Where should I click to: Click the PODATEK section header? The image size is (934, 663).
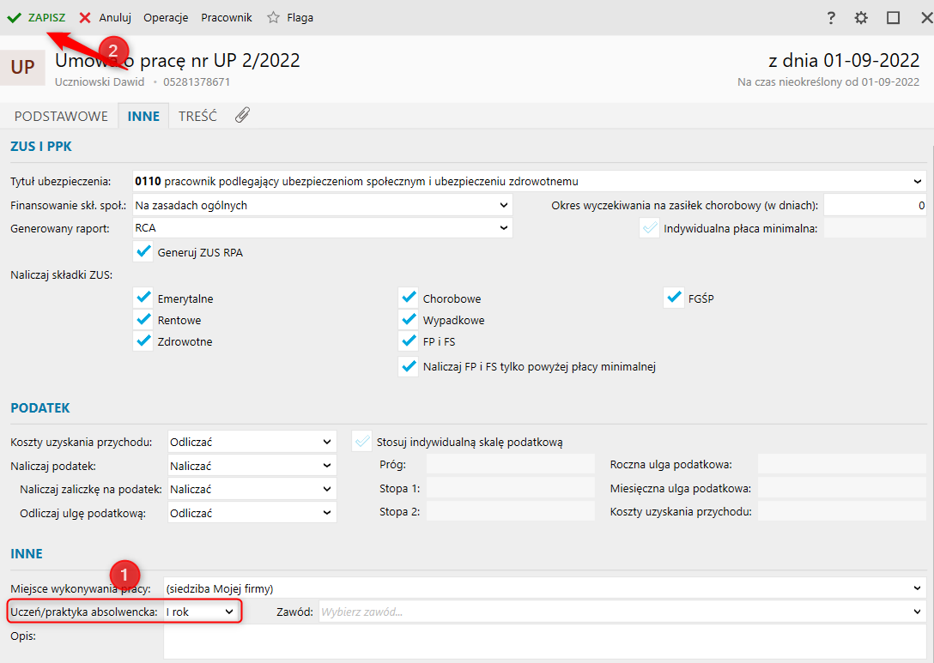pyautogui.click(x=40, y=407)
